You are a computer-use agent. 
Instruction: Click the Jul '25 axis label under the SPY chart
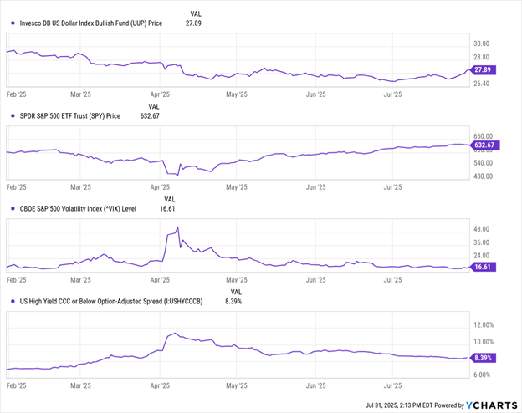point(394,187)
